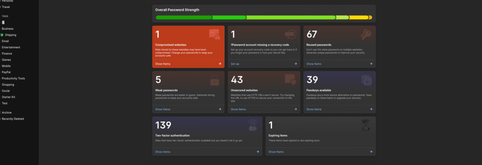This screenshot has height=165, width=482.
Task: Show items for Unsecured websites
Action: click(238, 109)
